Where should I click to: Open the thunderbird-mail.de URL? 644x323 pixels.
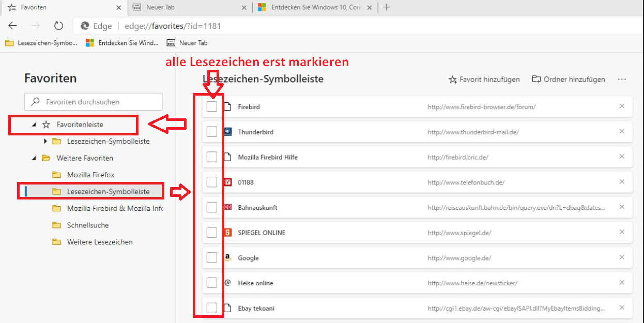(x=473, y=132)
